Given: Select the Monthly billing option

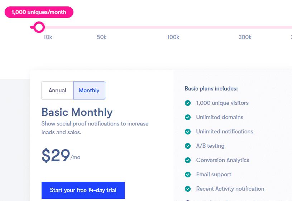Looking at the screenshot, I should 89,90.
